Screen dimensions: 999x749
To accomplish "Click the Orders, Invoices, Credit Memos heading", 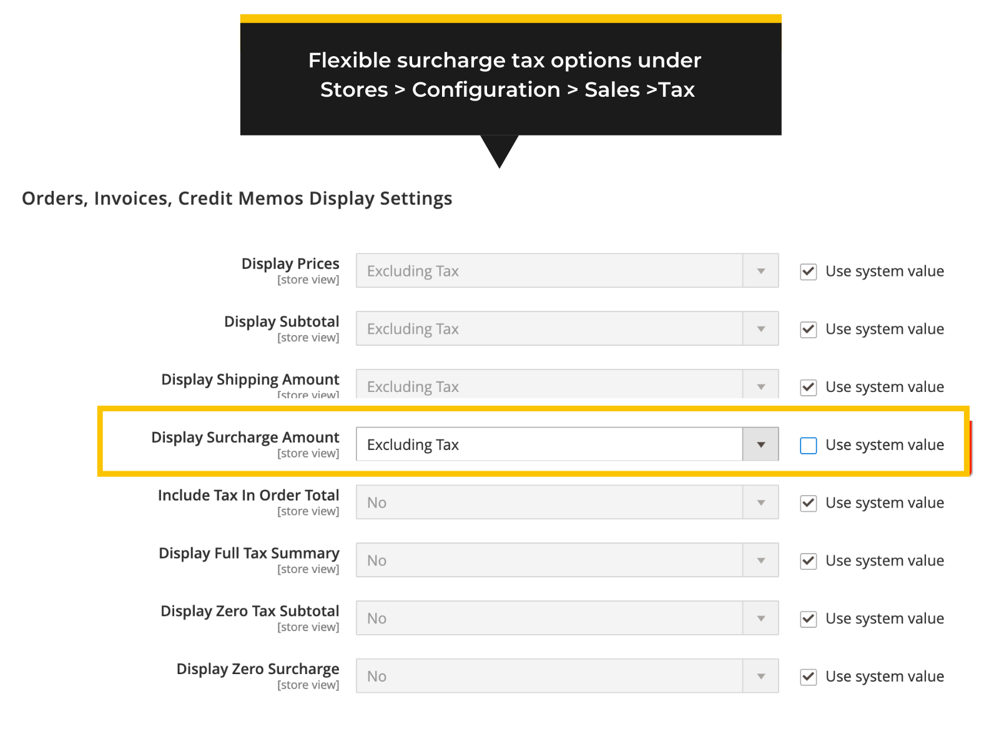I will point(237,198).
